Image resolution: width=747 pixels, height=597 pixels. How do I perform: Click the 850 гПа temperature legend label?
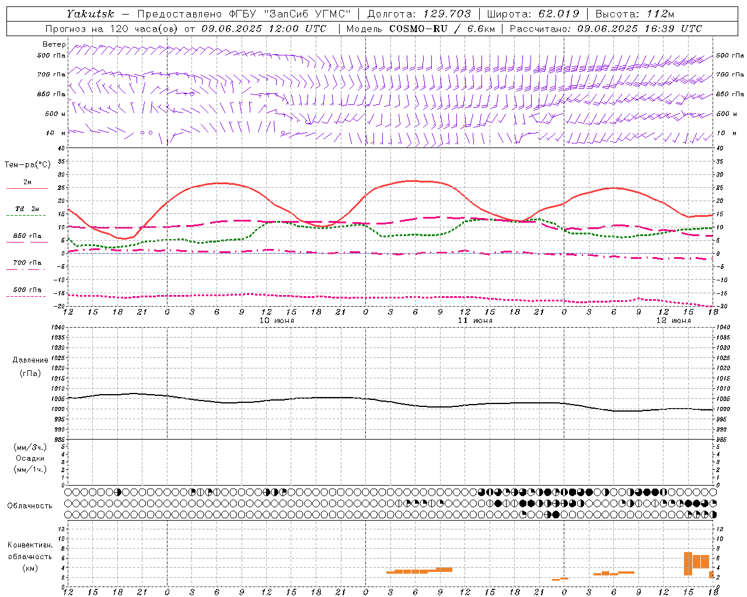click(27, 236)
